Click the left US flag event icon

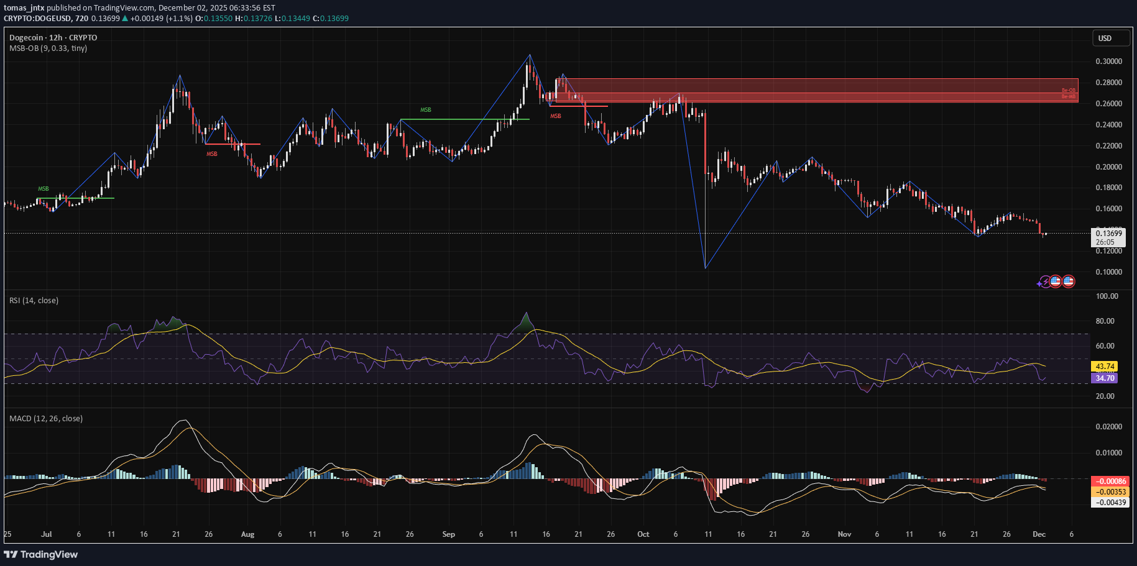coord(1056,281)
